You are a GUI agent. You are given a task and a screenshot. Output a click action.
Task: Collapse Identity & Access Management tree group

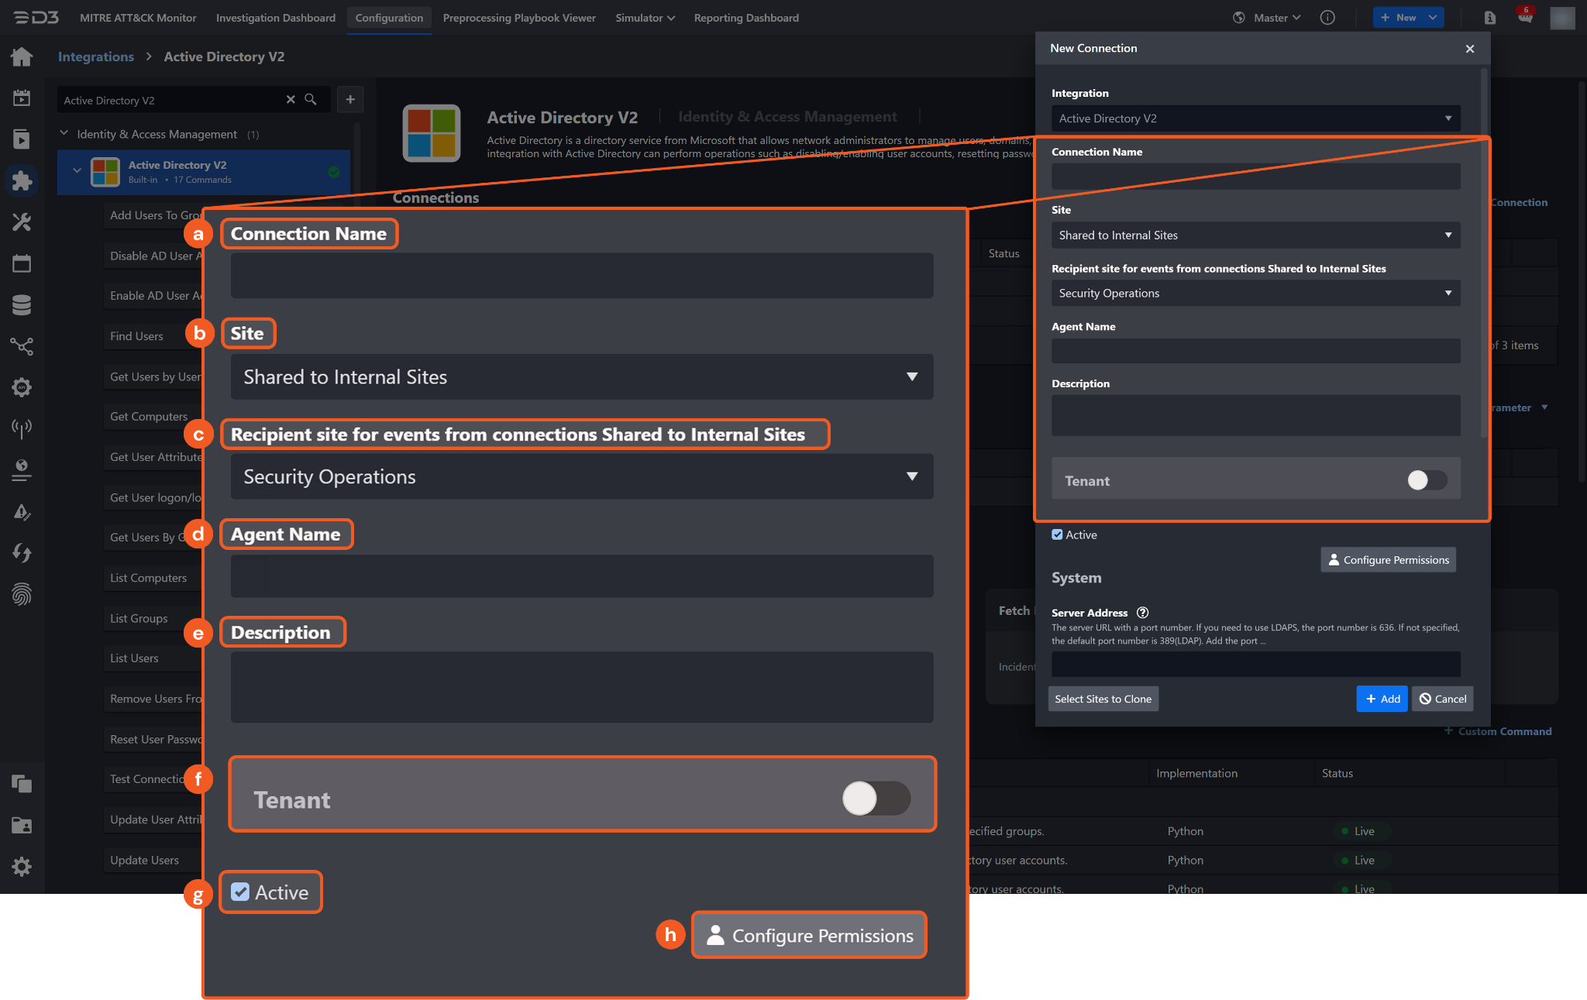pos(64,134)
